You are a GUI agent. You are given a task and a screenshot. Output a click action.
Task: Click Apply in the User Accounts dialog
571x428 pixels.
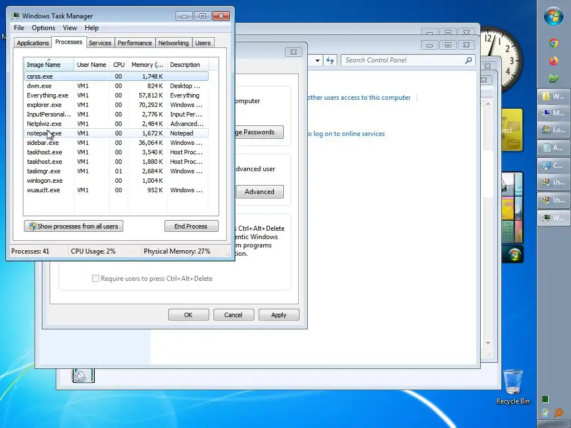(279, 315)
